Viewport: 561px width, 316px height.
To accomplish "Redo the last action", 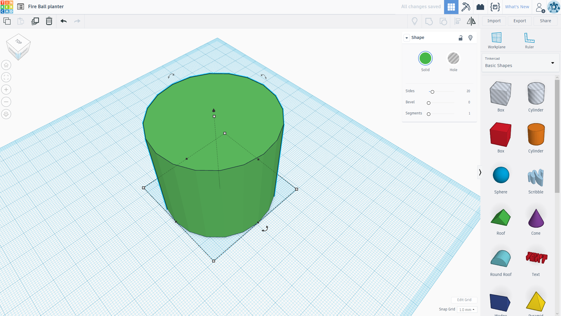I will (77, 21).
